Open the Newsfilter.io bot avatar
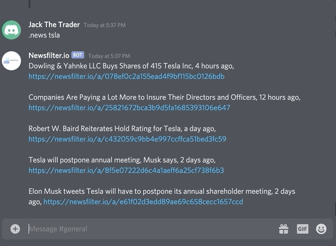This screenshot has height=246, width=336. (11, 61)
